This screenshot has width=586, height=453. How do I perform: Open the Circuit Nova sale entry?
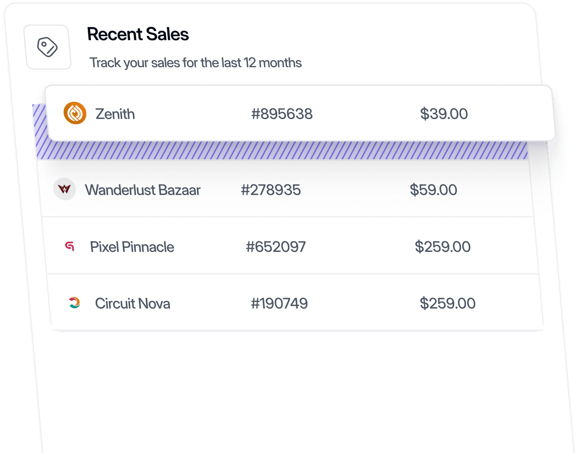tap(132, 303)
